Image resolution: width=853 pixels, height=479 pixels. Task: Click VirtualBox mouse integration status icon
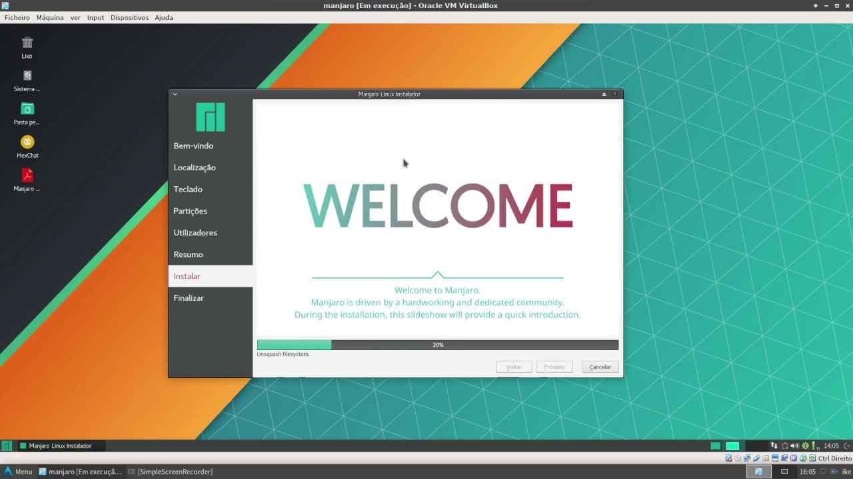[x=803, y=458]
